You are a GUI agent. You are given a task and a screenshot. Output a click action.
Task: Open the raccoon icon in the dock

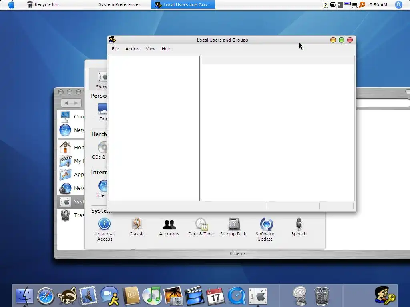pos(67,296)
